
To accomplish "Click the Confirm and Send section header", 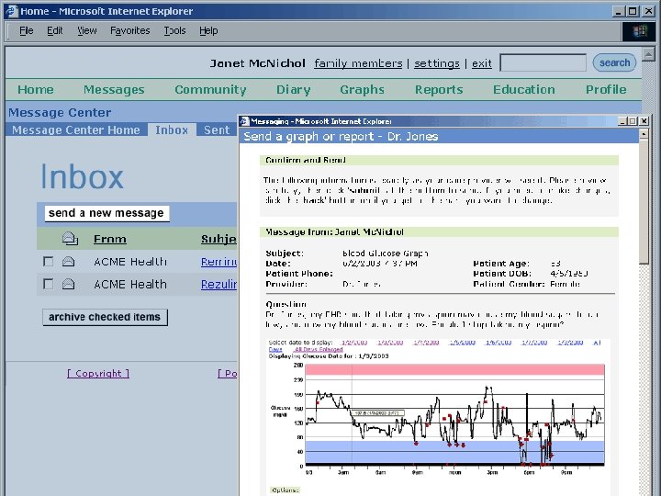I will pyautogui.click(x=439, y=160).
